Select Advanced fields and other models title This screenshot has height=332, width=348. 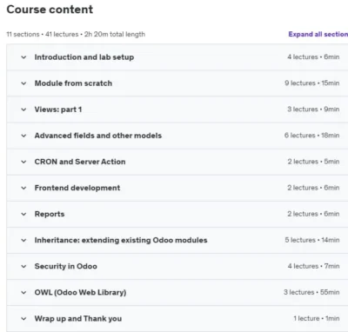98,136
